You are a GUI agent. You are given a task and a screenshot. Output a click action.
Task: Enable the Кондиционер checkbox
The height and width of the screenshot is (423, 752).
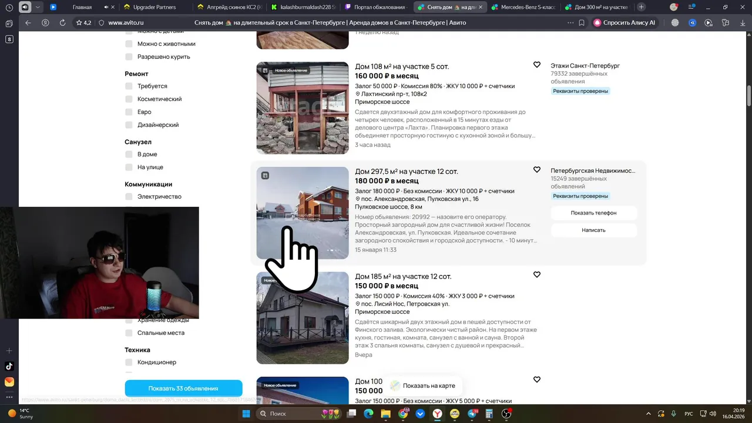pos(129,362)
